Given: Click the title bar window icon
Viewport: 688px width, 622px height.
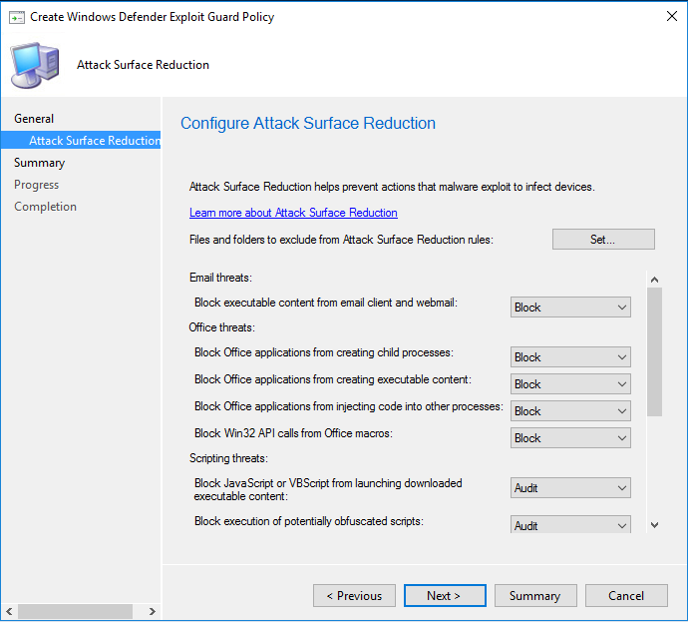Looking at the screenshot, I should click(17, 17).
